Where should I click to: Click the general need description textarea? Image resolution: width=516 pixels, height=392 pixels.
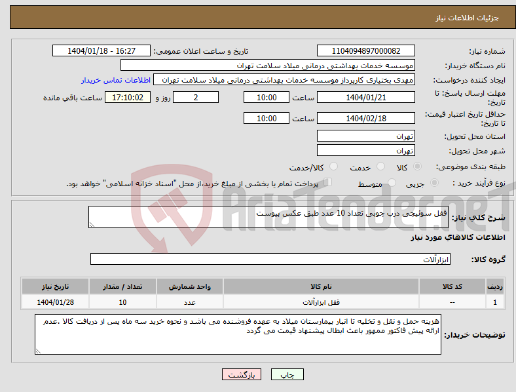click(x=268, y=217)
